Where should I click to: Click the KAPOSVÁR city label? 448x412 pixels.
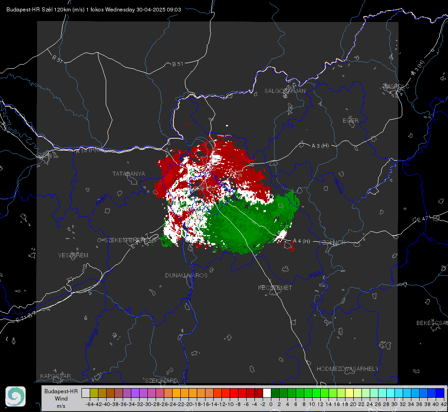point(55,376)
